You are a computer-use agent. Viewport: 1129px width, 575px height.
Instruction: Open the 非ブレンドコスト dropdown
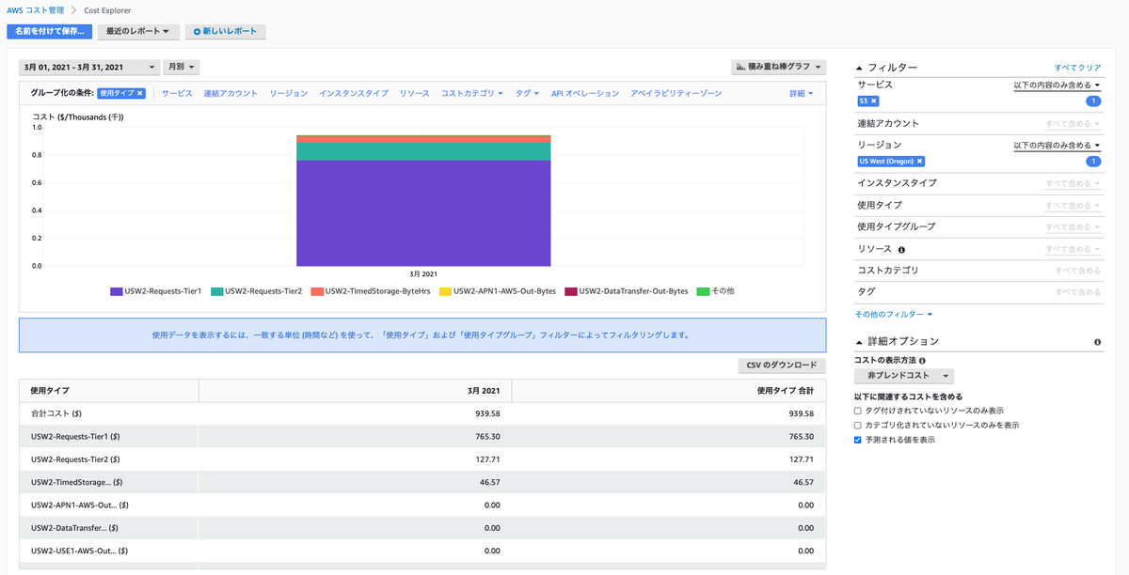[x=904, y=376]
